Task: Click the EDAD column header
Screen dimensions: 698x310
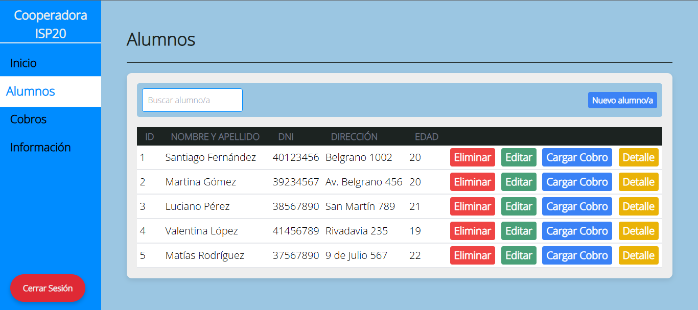Action: click(x=427, y=137)
